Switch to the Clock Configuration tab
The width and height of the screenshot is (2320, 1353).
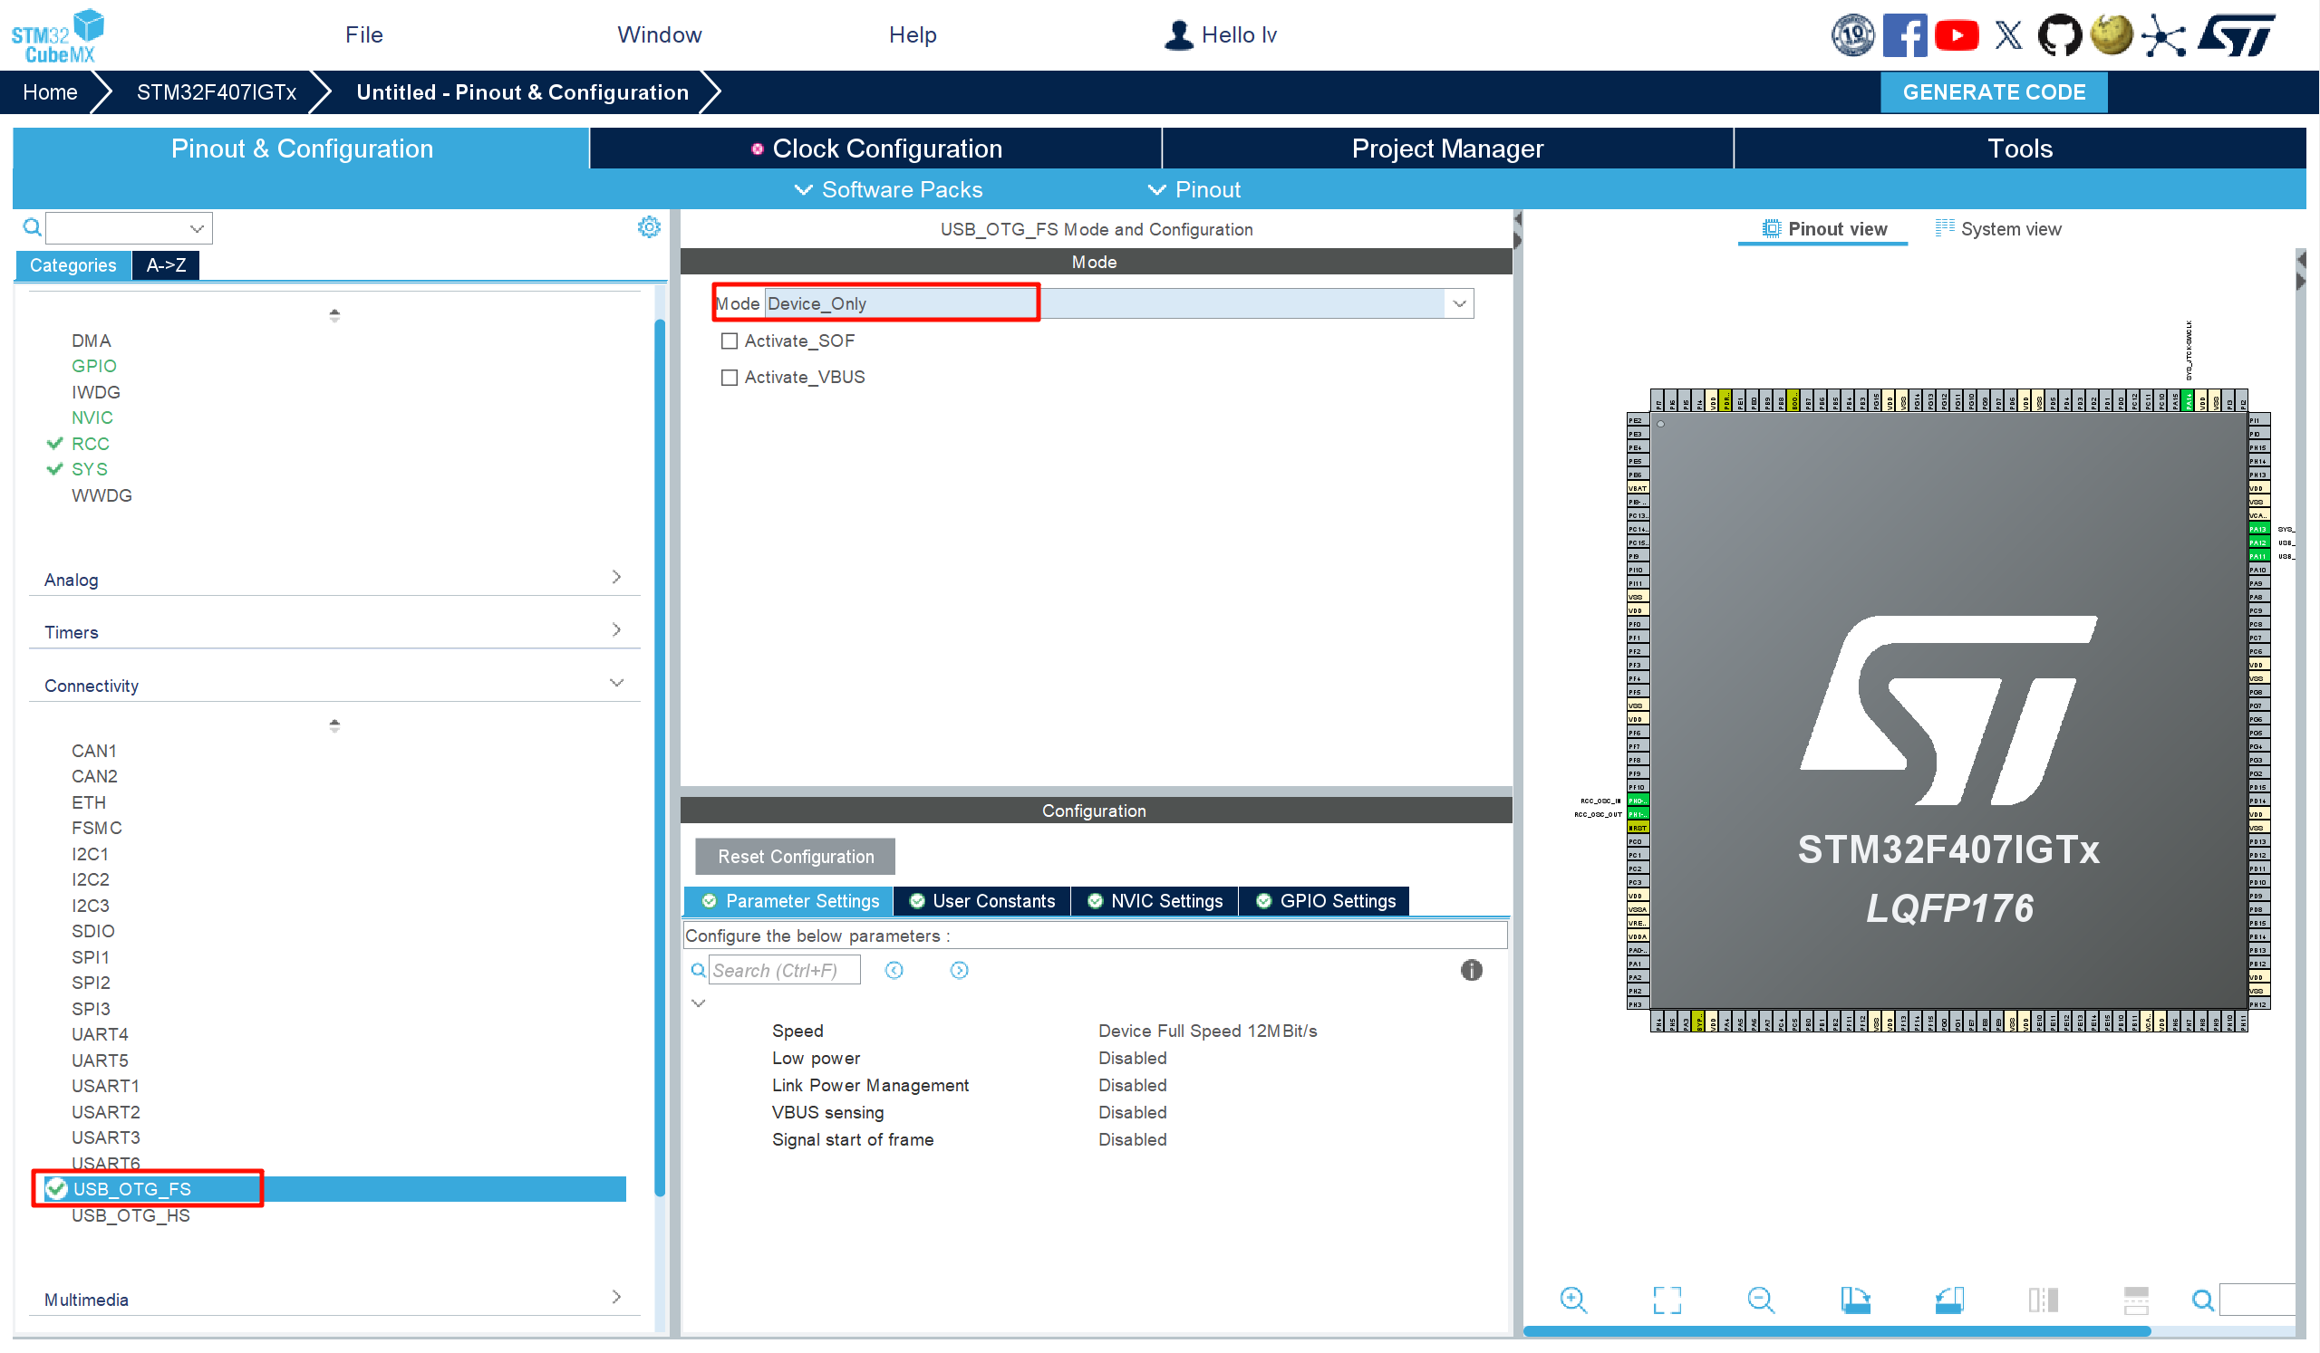coord(876,149)
